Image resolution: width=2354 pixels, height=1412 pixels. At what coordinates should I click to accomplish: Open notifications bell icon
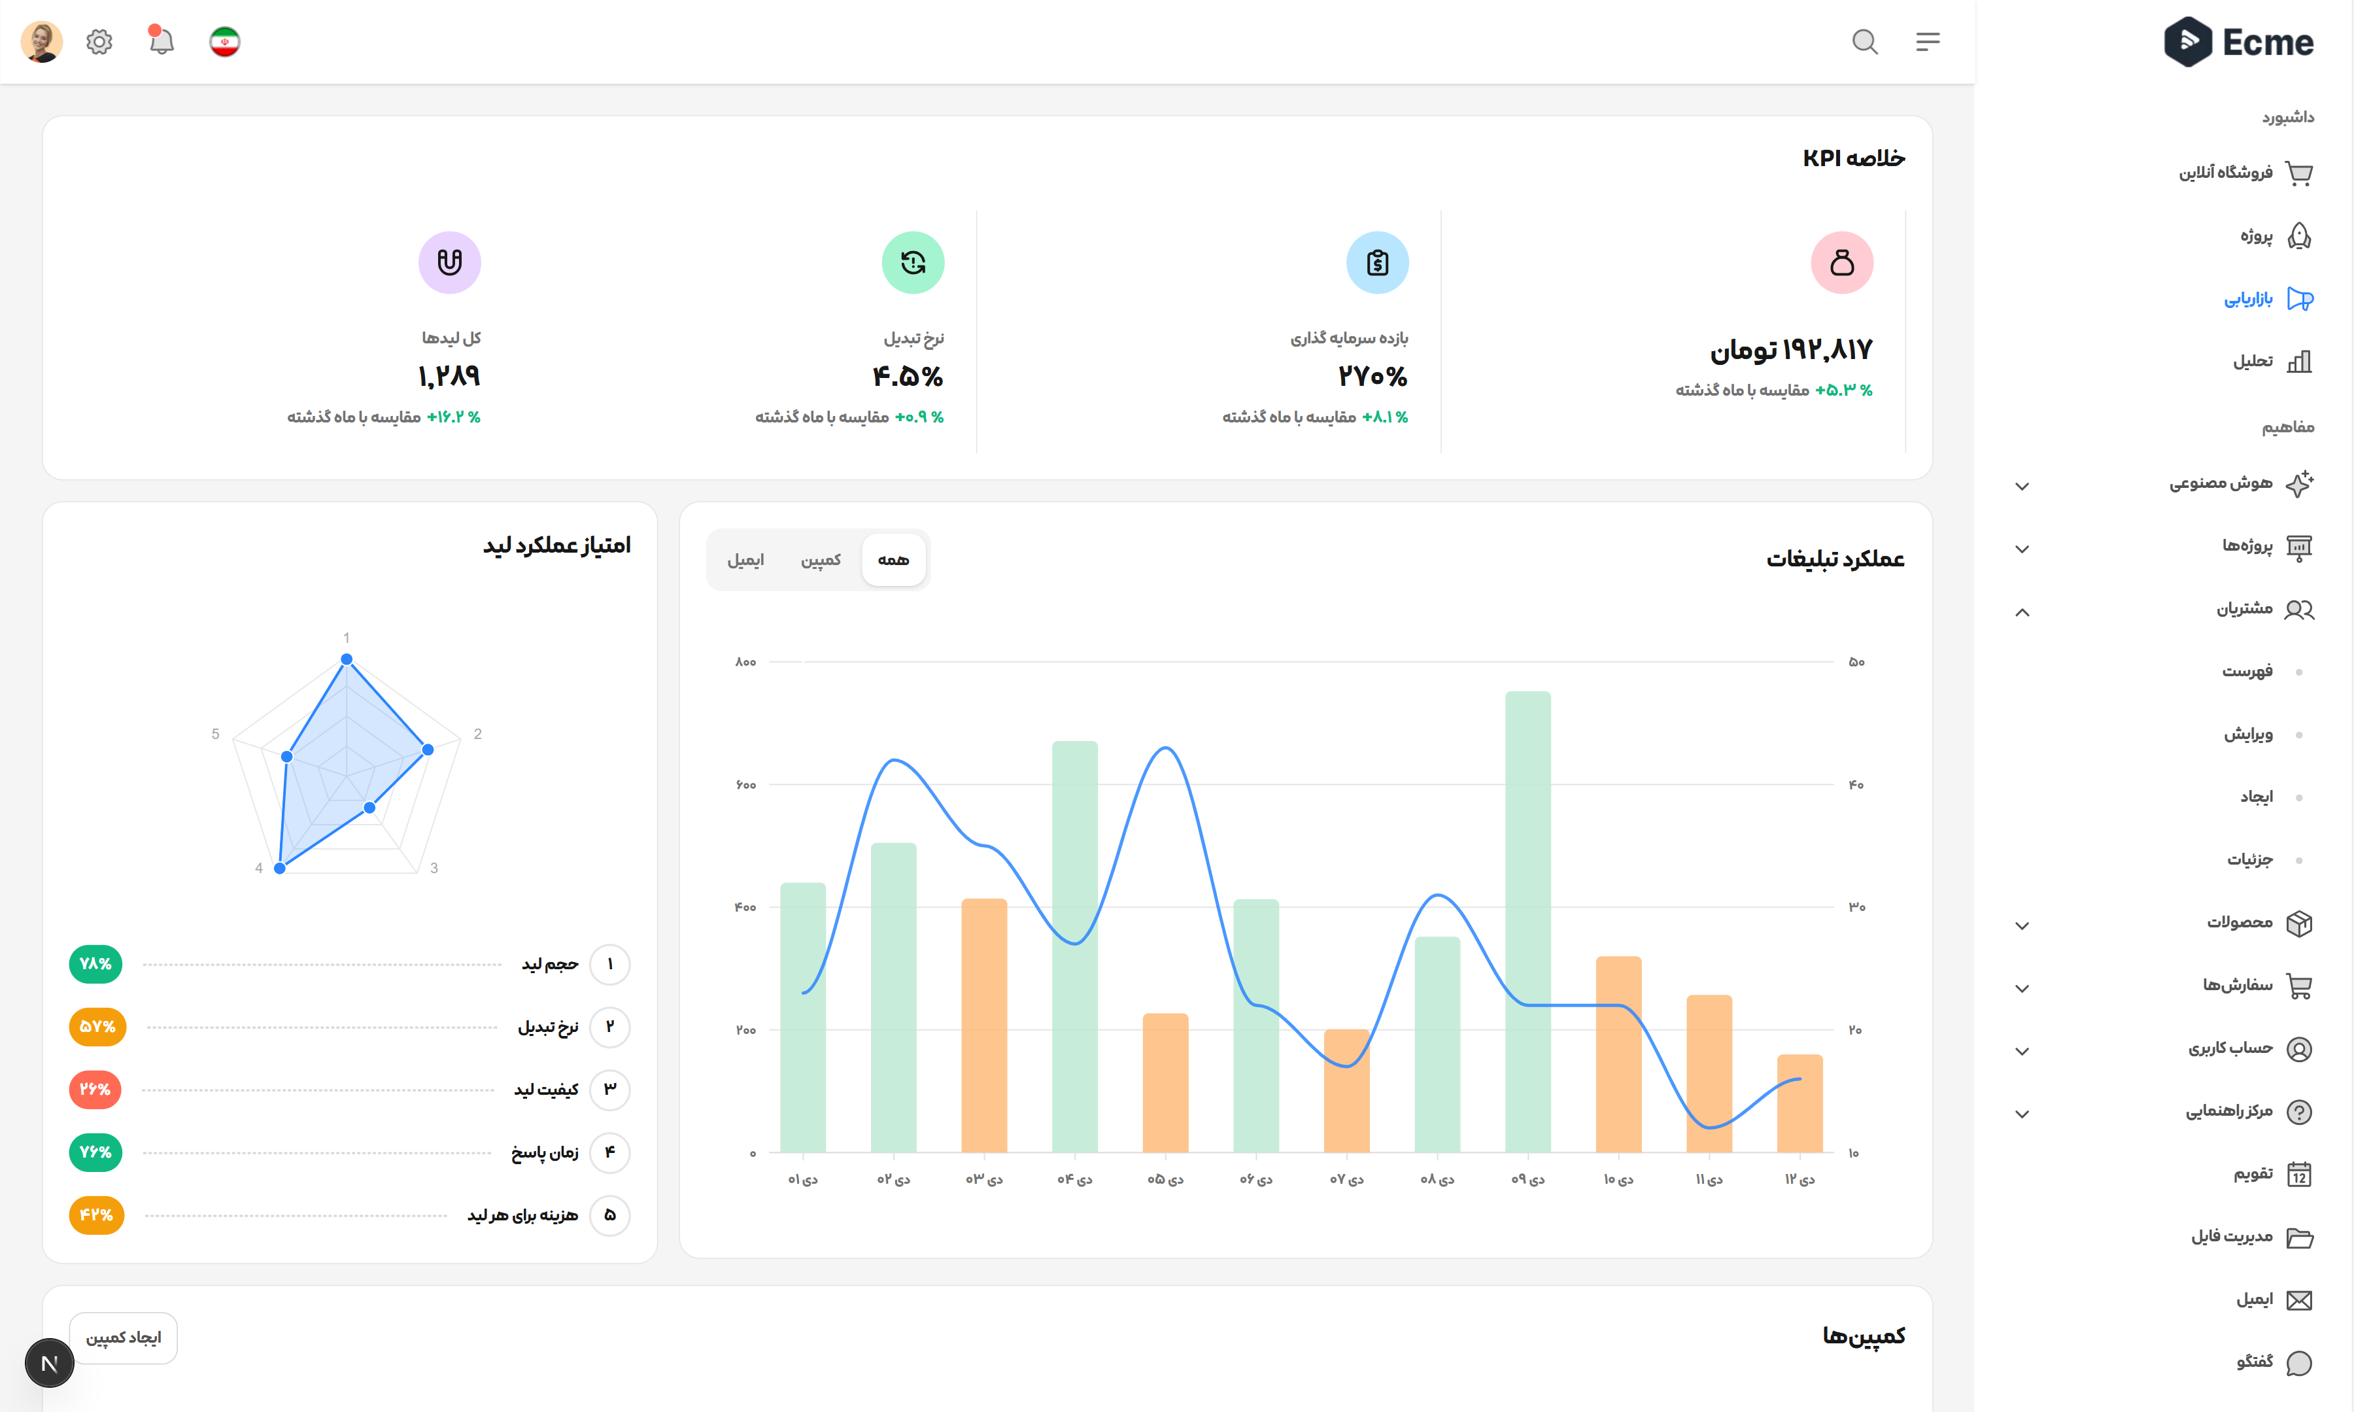(x=162, y=42)
